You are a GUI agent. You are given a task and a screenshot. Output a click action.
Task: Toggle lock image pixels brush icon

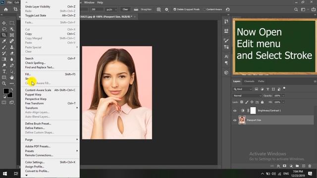pyautogui.click(x=247, y=102)
